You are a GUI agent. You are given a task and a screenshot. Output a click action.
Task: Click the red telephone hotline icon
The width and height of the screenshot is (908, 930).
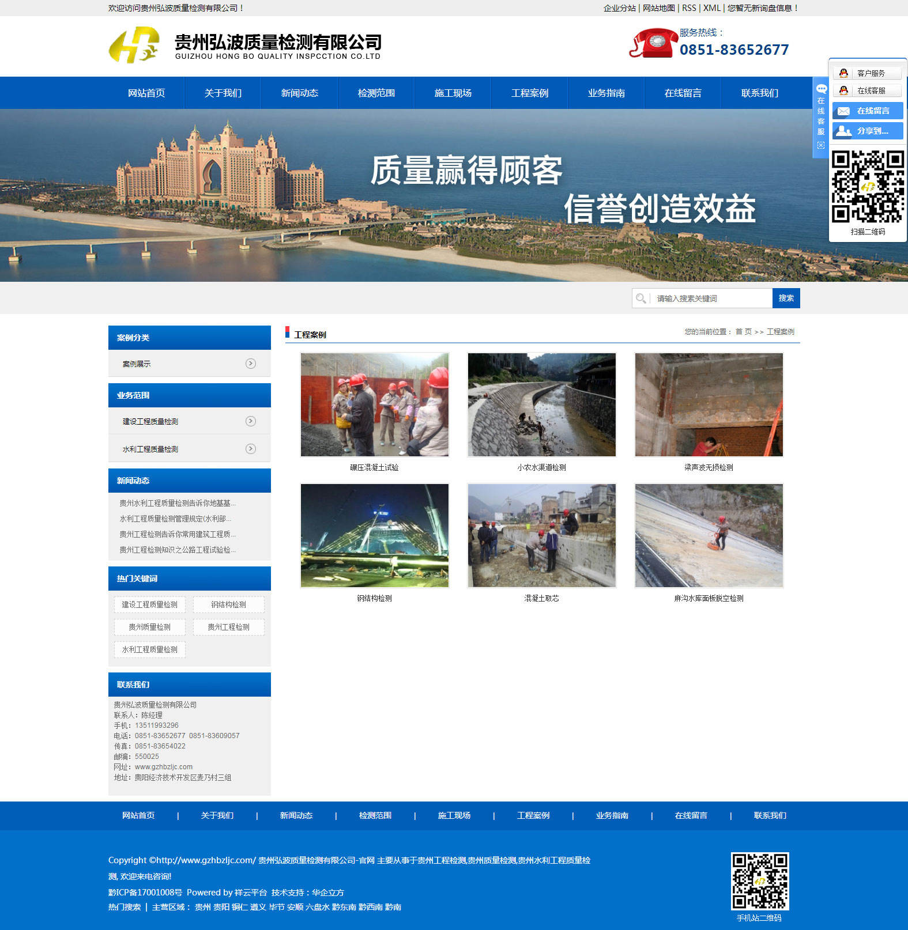pos(653,44)
